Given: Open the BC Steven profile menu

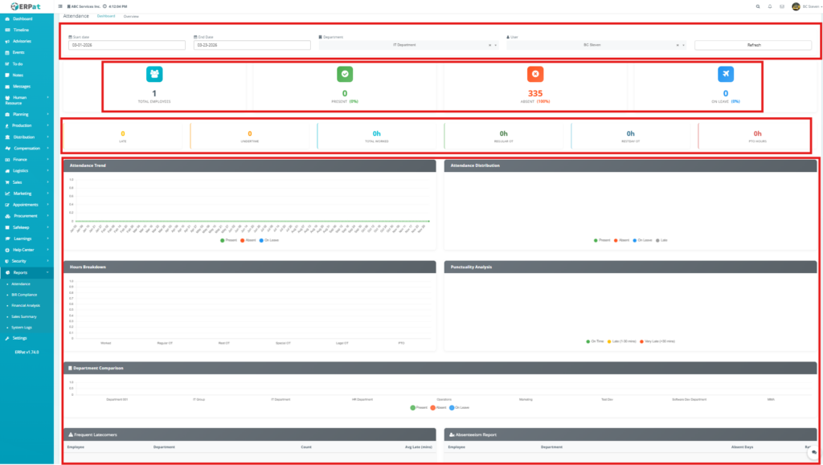Looking at the screenshot, I should tap(804, 6).
